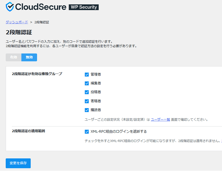Viewport: 222px width, 171px height.
Task: Click the description starting ユーザー名とパスワード
Action: tap(59, 42)
